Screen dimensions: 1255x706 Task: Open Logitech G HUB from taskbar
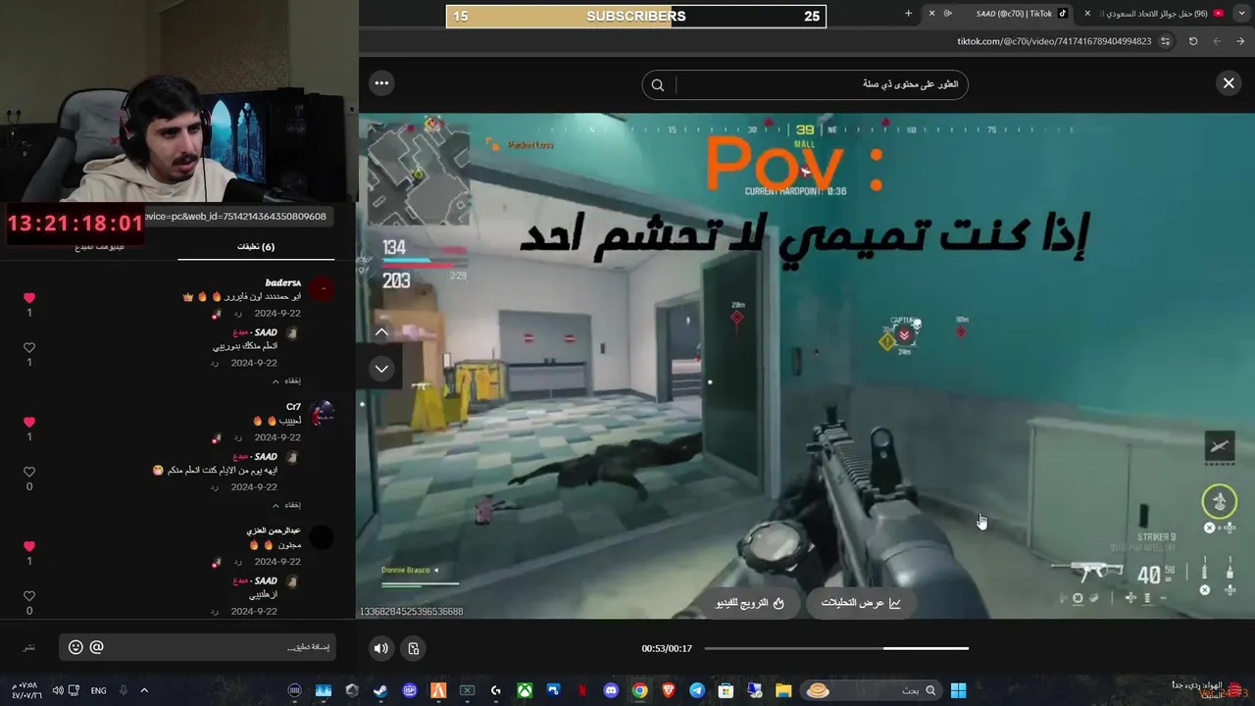495,690
